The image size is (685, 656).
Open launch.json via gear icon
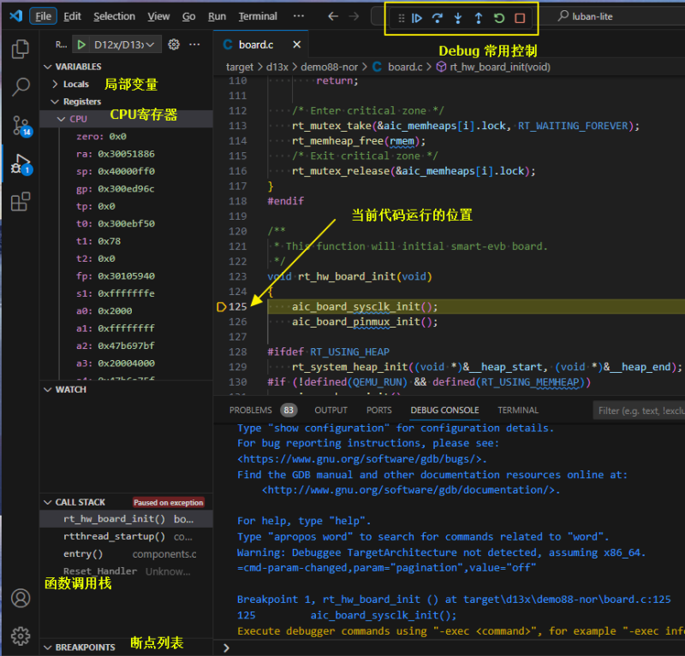(x=174, y=44)
